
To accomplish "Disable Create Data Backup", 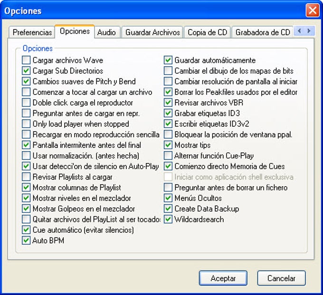I will 168,209.
